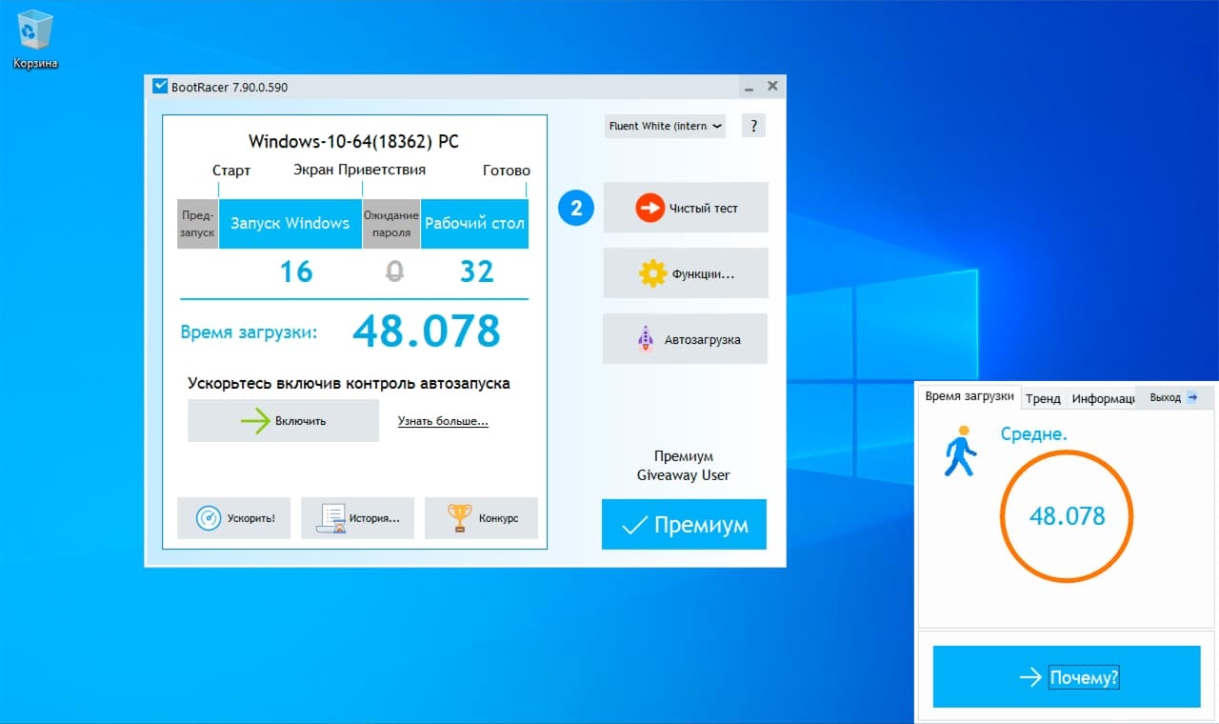1219x724 pixels.
Task: Click the Время загрузки: label
Action: [x=249, y=333]
